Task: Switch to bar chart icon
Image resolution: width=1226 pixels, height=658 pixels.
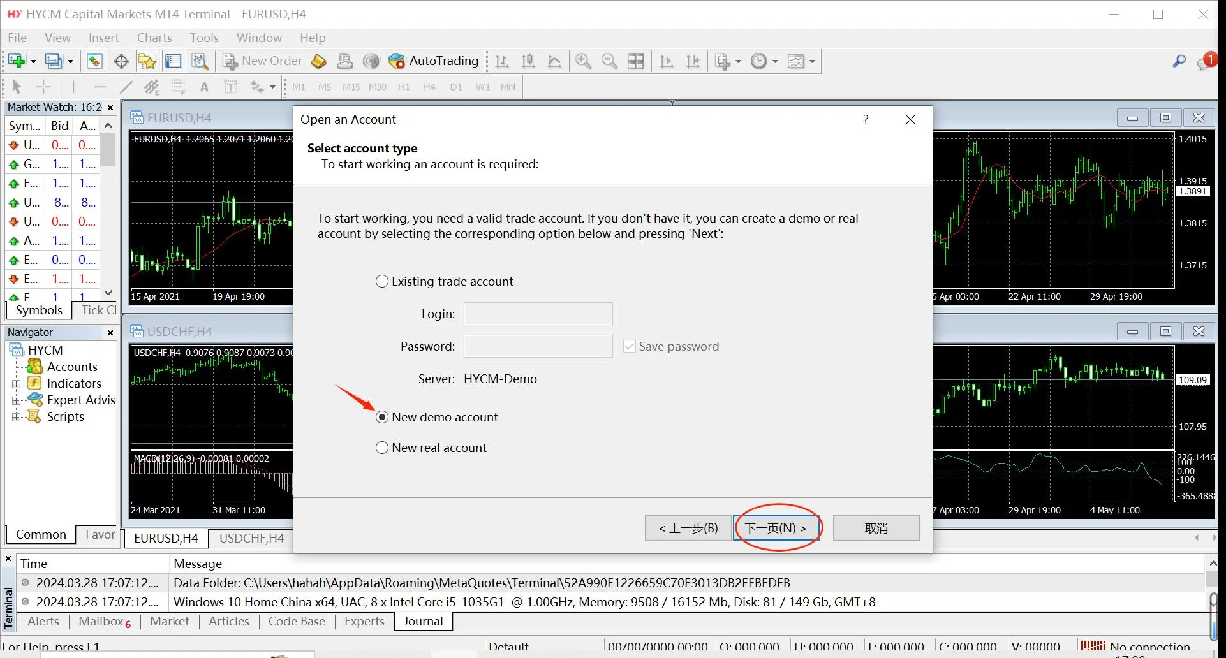Action: coord(502,61)
